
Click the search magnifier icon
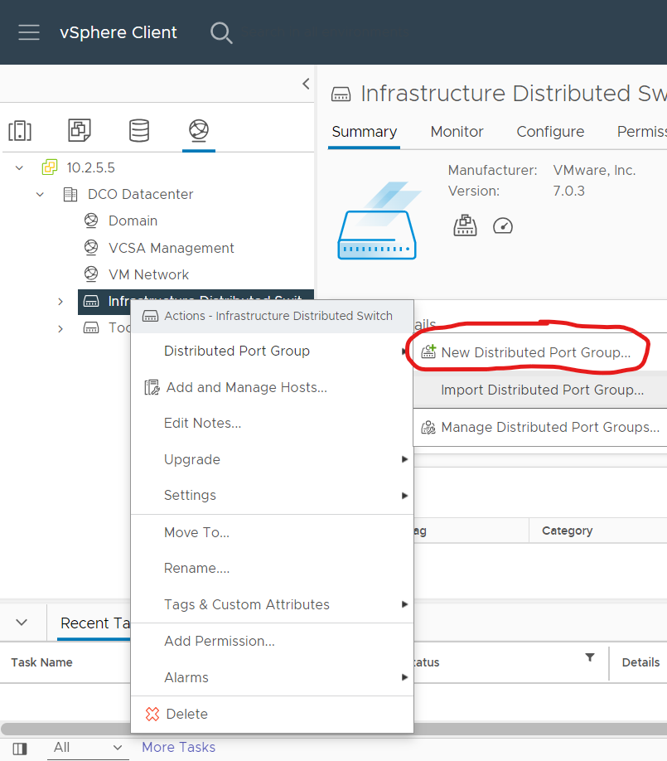[x=221, y=32]
